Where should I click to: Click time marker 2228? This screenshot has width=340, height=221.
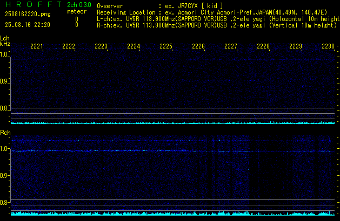pos(263,46)
